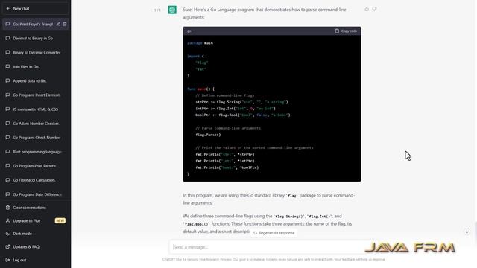Click Regenerate response
Image resolution: width=477 pixels, height=268 pixels.
tap(274, 233)
